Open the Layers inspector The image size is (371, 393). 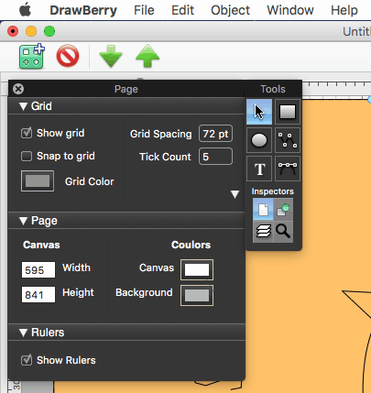point(263,232)
